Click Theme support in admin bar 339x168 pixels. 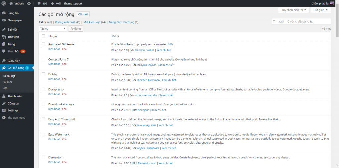pyautogui.click(x=73, y=3)
